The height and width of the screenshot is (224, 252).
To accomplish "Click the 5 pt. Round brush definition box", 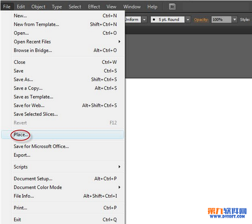I will click(x=168, y=20).
